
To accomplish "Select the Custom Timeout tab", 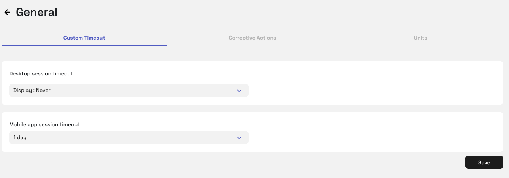I will pos(84,38).
